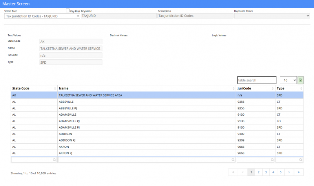Image resolution: width=314 pixels, height=186 pixels.
Task: Jump to last page double arrow
Action: click(299, 172)
